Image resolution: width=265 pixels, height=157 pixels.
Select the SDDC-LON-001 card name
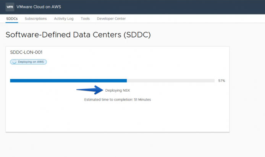click(x=26, y=52)
